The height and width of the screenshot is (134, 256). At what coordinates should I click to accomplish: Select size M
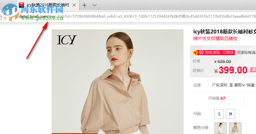(x=230, y=114)
